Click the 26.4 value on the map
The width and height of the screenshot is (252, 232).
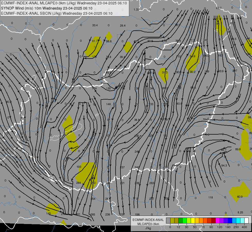pos(123,26)
